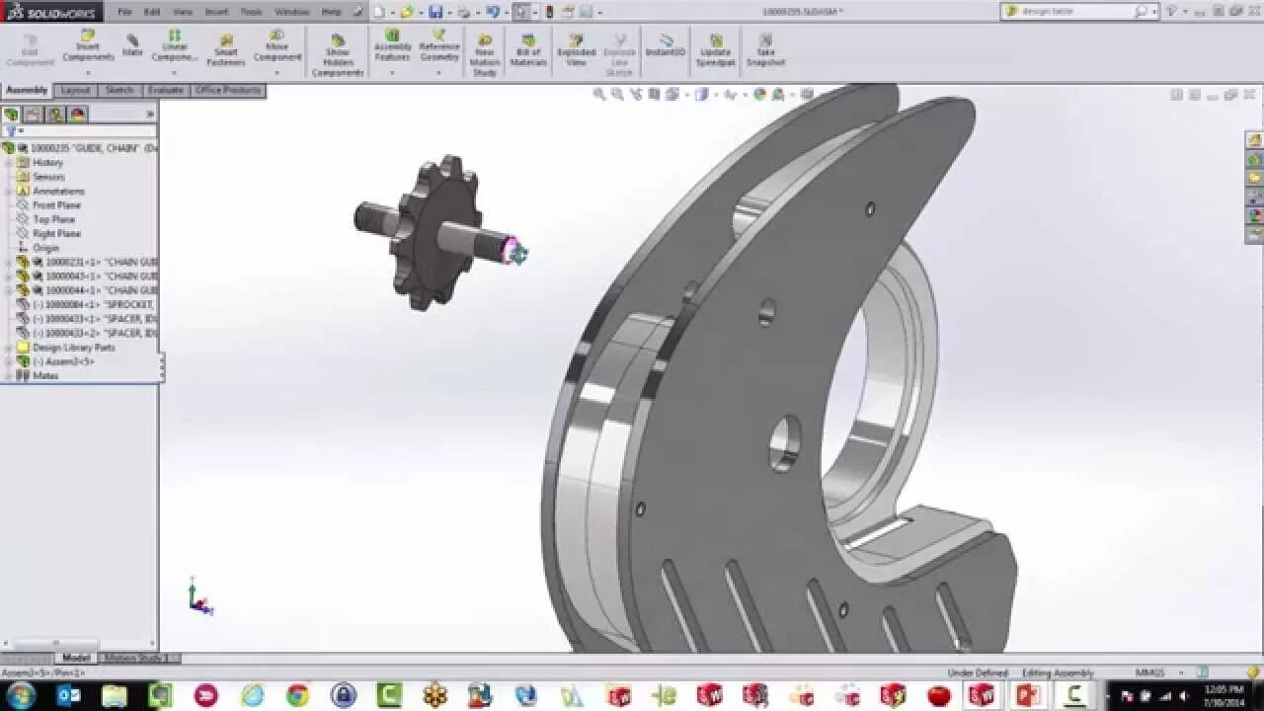
Task: Expand the Annotations tree node
Action: point(9,191)
